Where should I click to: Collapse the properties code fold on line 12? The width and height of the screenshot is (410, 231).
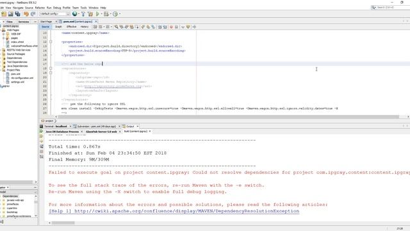51,42
